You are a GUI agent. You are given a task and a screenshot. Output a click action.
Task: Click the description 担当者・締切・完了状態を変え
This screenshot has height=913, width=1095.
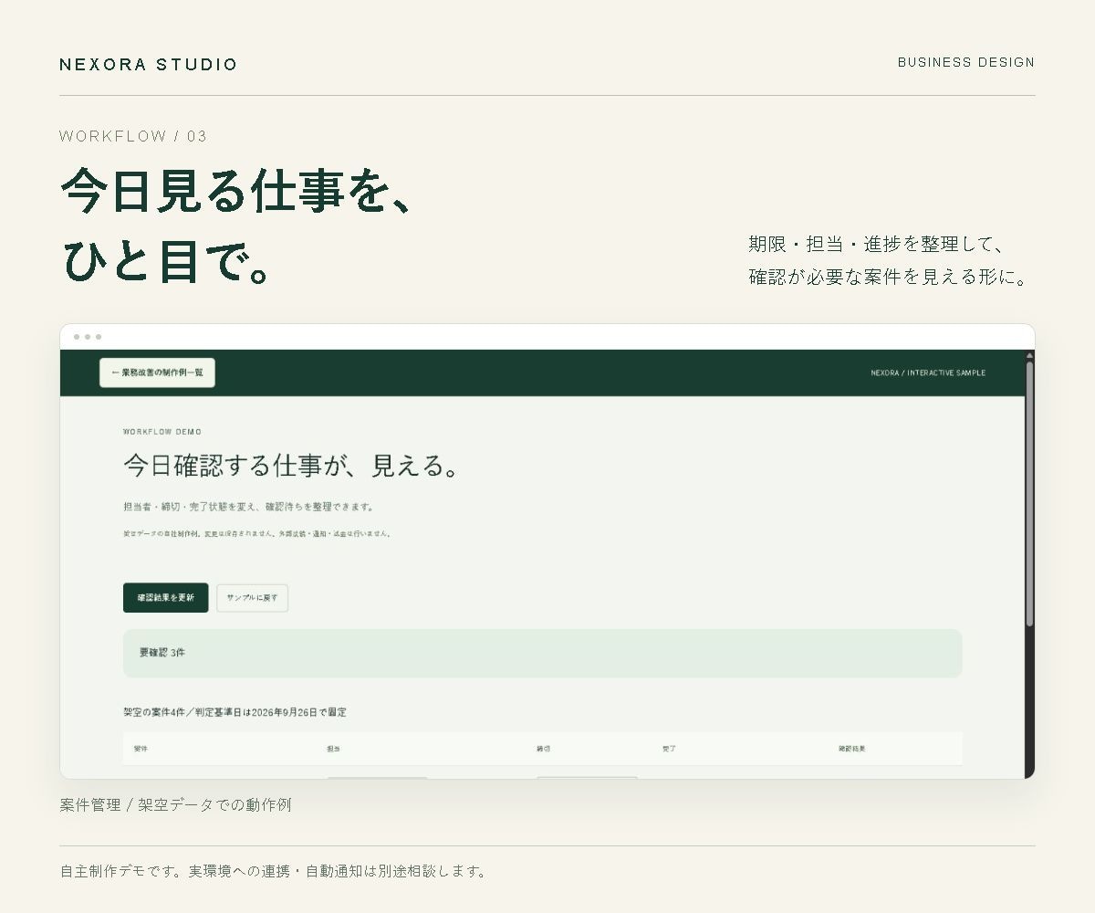pyautogui.click(x=248, y=507)
